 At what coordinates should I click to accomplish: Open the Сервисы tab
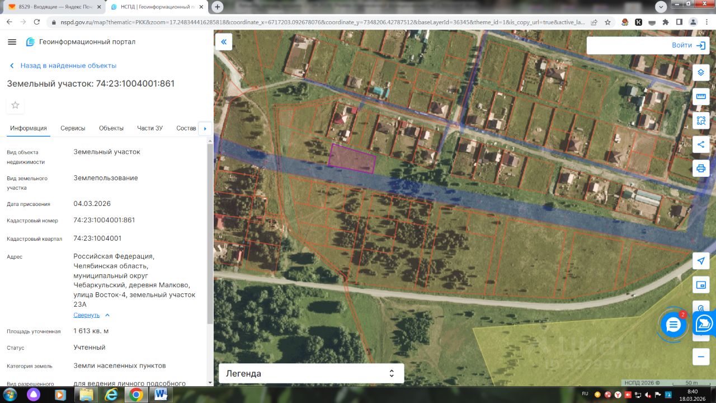coord(73,128)
